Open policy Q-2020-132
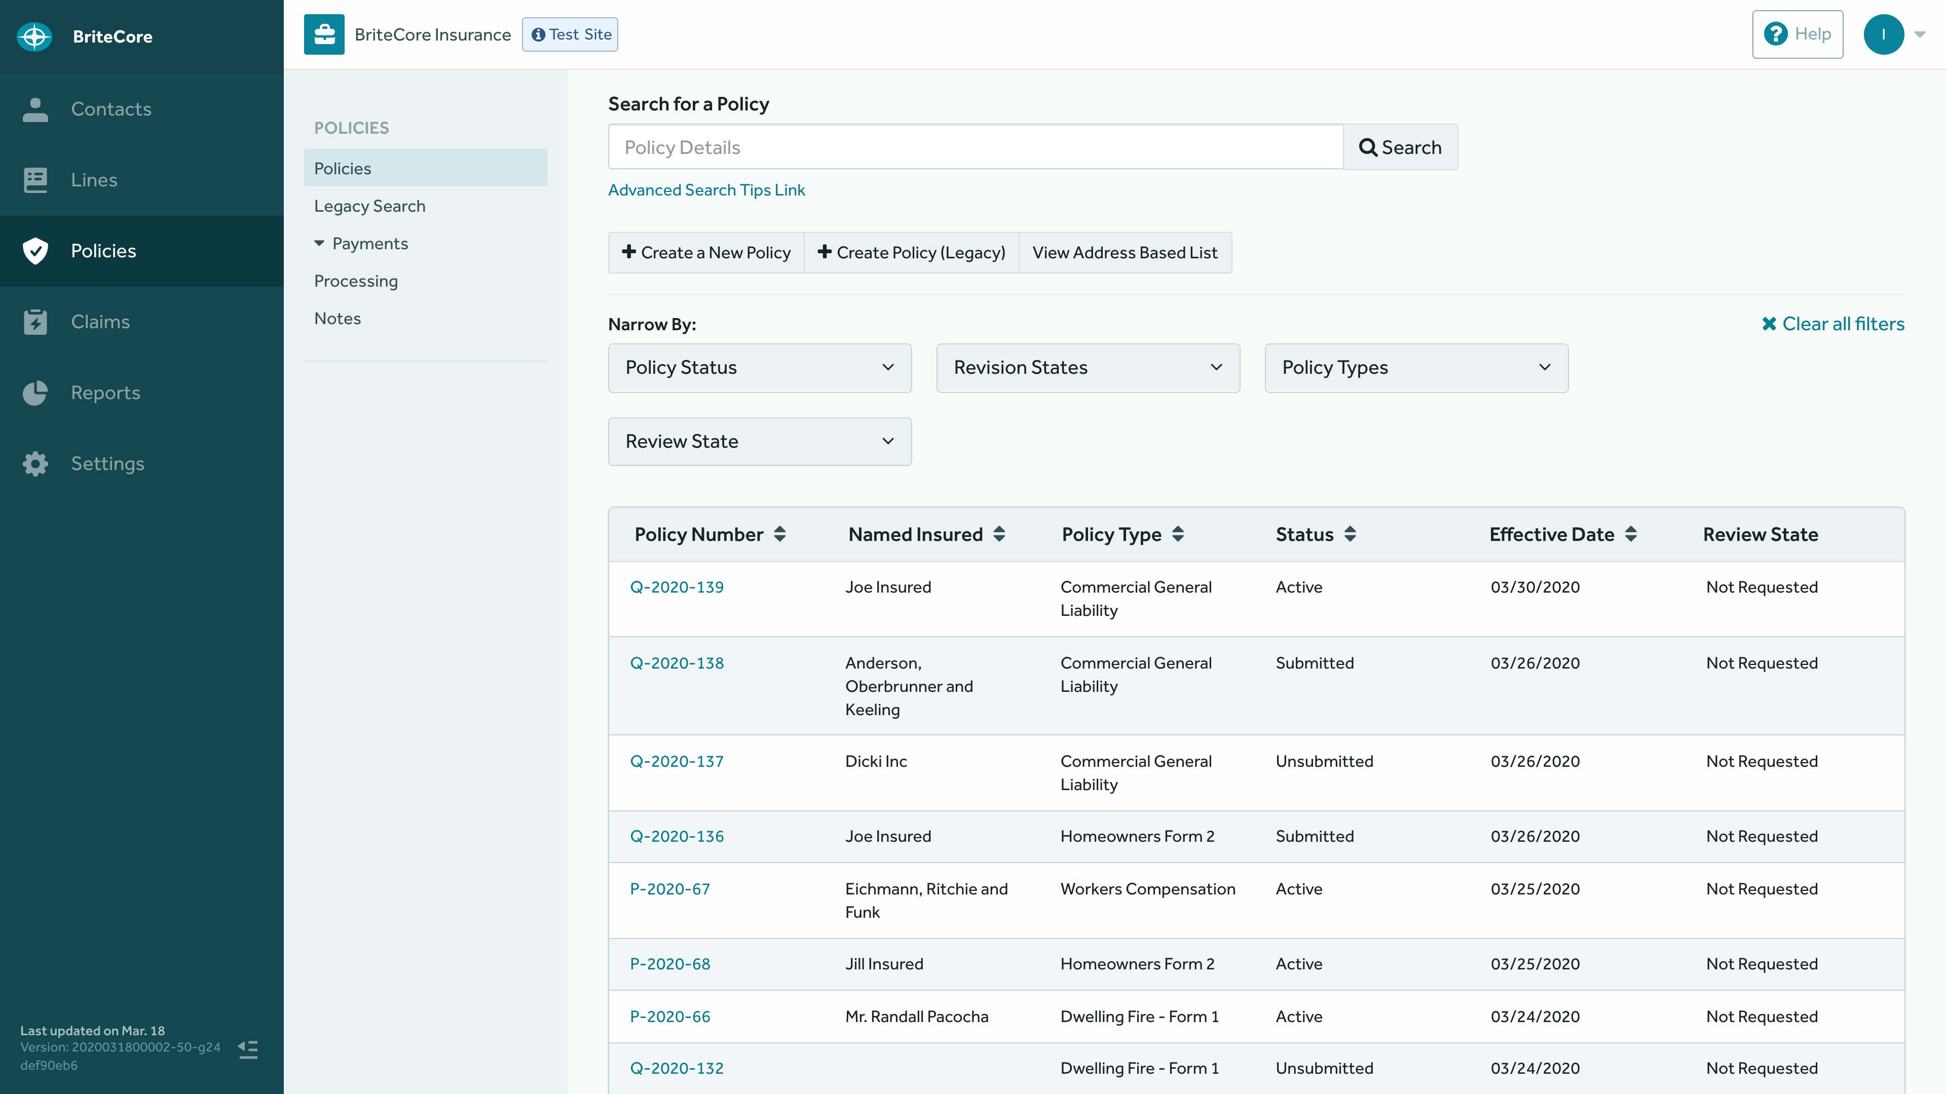This screenshot has width=1946, height=1094. click(x=676, y=1068)
